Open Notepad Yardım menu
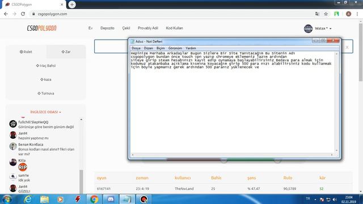 click(191, 48)
